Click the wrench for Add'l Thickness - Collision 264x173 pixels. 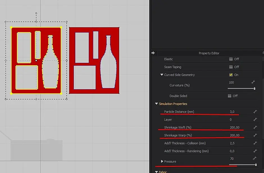click(255, 143)
